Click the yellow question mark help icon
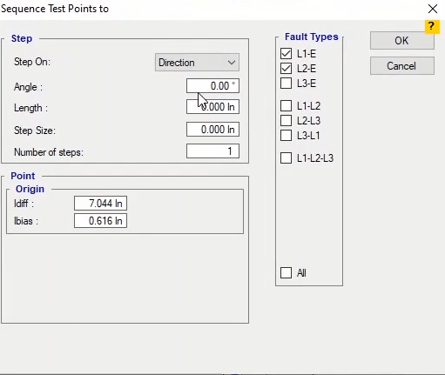 point(432,27)
